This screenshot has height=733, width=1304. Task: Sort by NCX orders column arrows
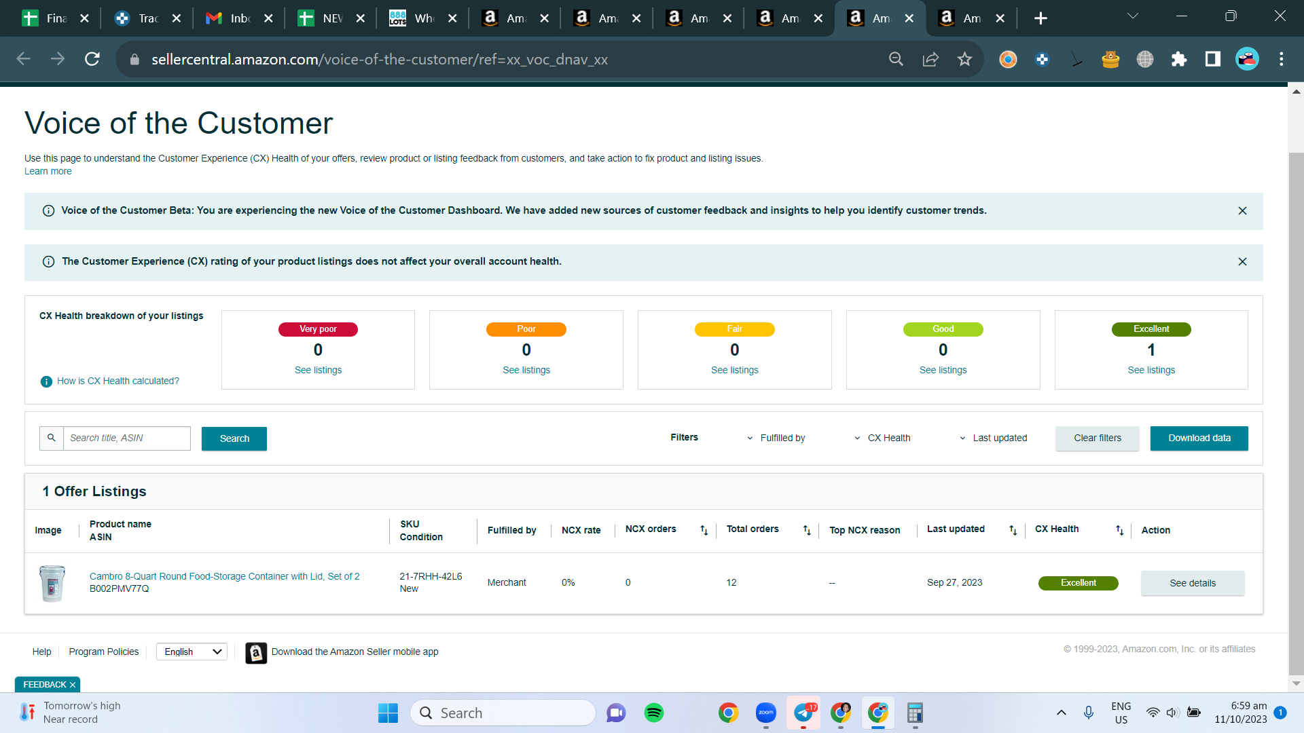click(x=704, y=530)
